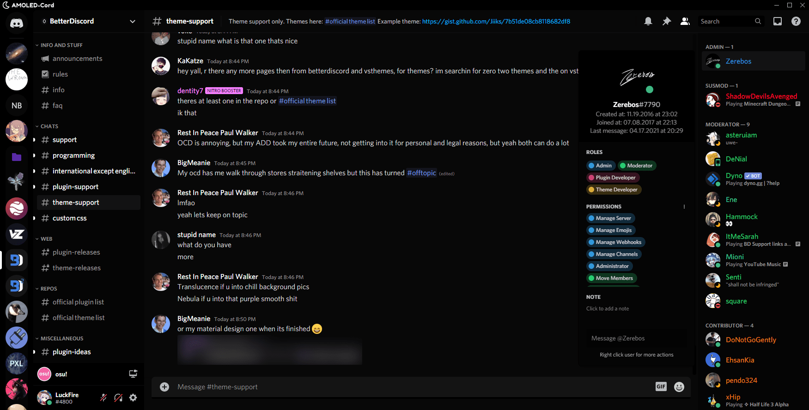Image resolution: width=809 pixels, height=410 pixels.
Task: Open user settings gear icon
Action: (x=133, y=398)
